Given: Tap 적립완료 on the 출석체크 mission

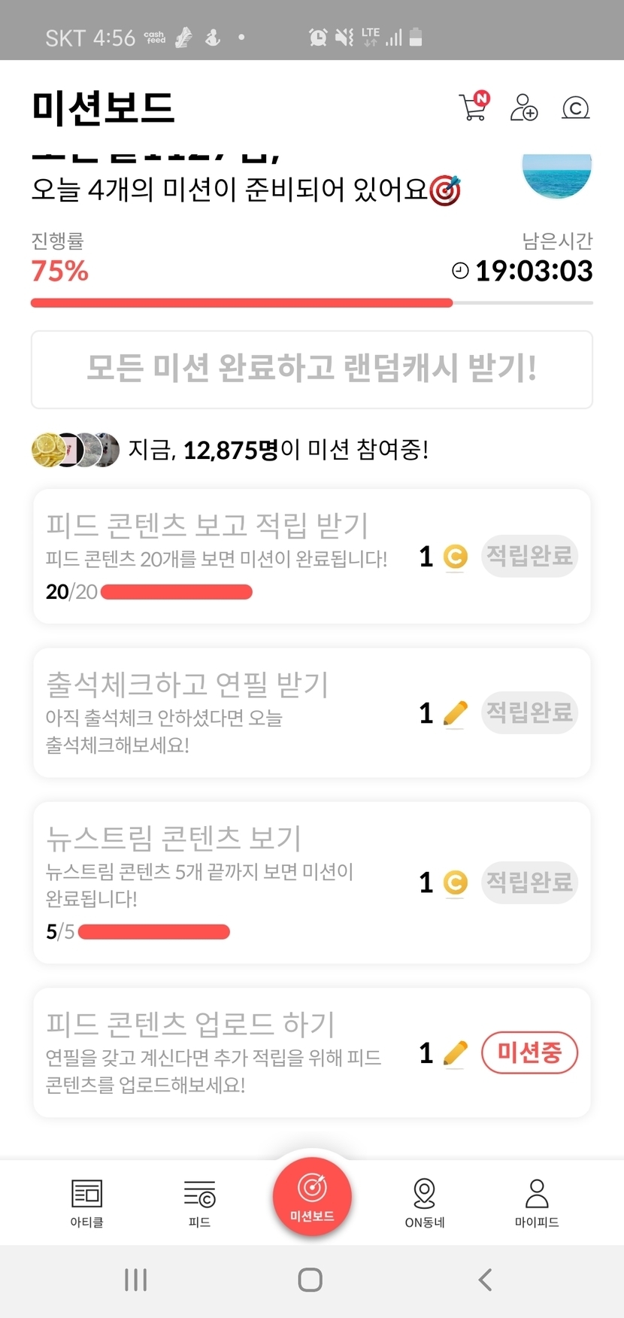Looking at the screenshot, I should 529,712.
